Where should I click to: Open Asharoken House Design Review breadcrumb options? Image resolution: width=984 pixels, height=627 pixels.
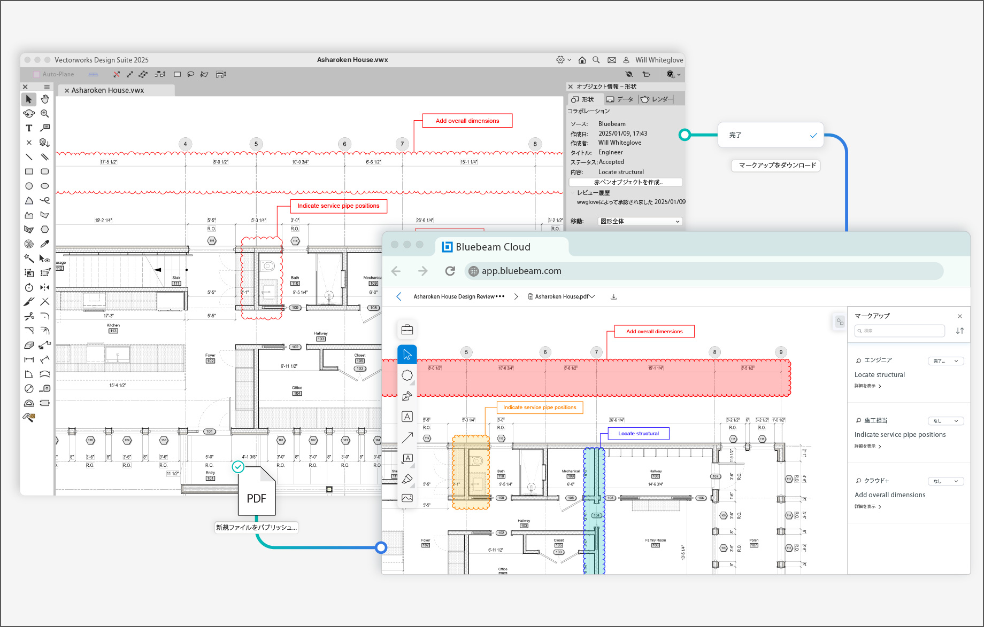[x=499, y=296]
